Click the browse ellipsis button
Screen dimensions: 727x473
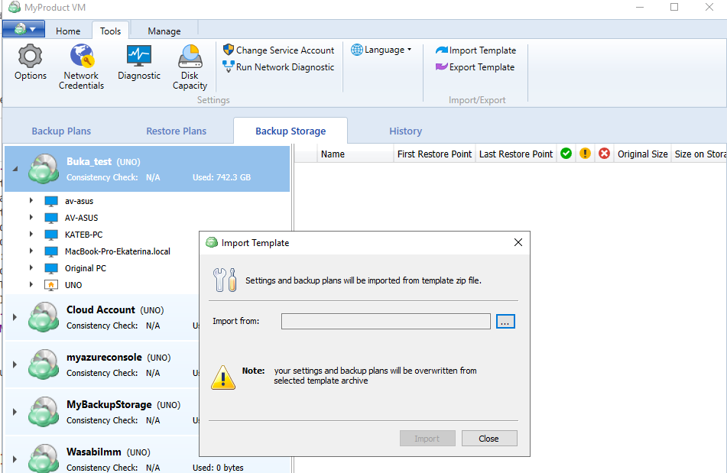click(x=505, y=322)
